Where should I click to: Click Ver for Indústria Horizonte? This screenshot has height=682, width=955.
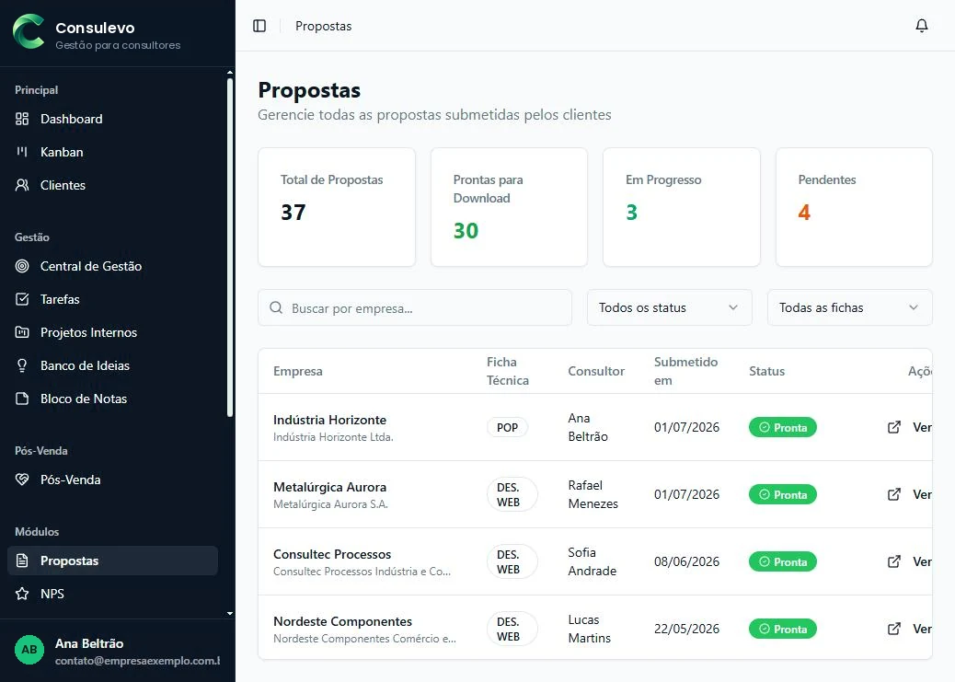(x=922, y=427)
